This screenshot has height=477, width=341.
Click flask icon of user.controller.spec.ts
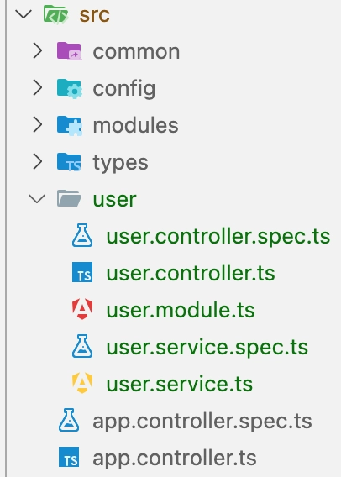pyautogui.click(x=82, y=235)
